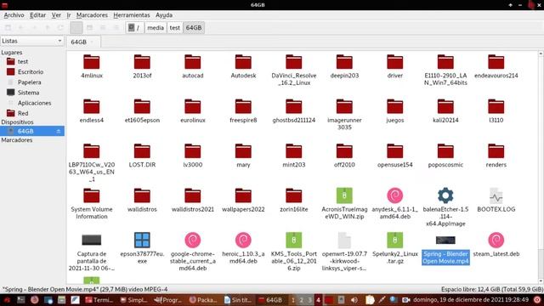544x306 pixels.
Task: Select the anydesk_6.1.1-1_amd64.deb package icon
Action: pyautogui.click(x=394, y=195)
